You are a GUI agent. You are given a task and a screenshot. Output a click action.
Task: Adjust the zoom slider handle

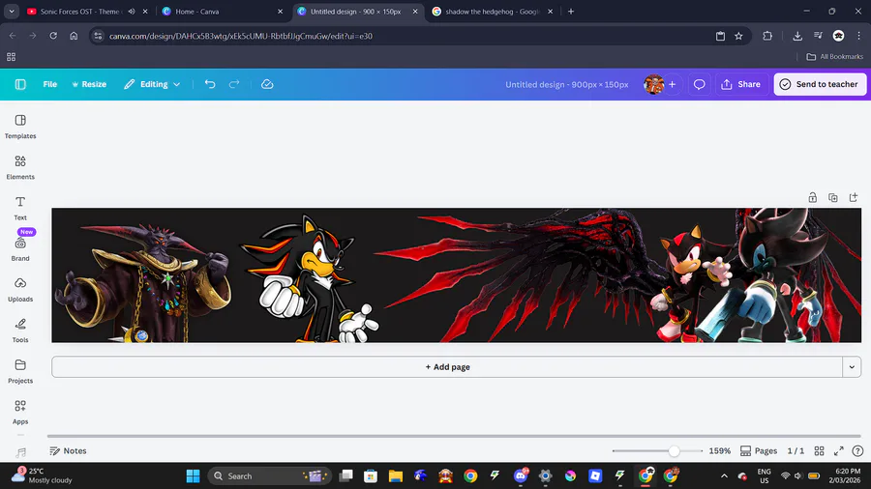point(674,450)
